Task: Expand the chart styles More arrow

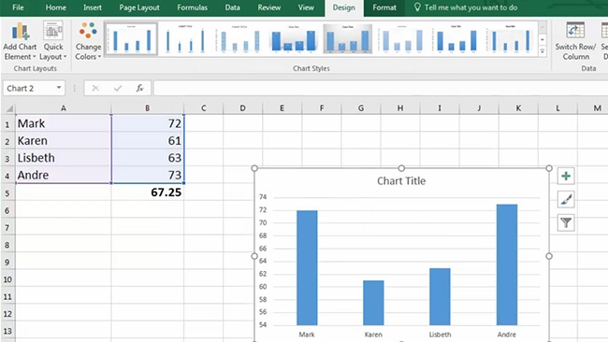Action: pyautogui.click(x=543, y=51)
